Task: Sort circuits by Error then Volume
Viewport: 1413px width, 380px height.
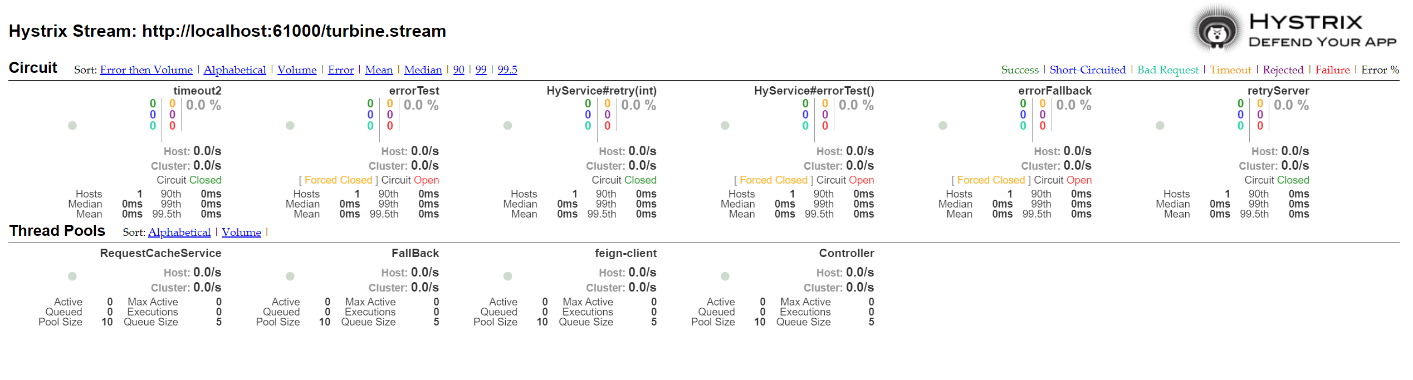Action: click(x=146, y=70)
